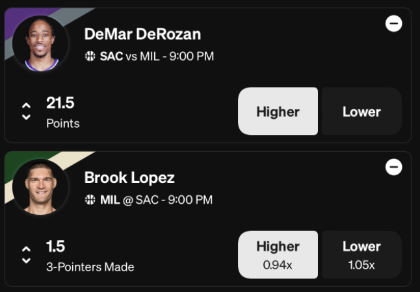This screenshot has height=292, width=420.
Task: Lower Lopez 3-pointers line with down chevron
Action: (26, 261)
